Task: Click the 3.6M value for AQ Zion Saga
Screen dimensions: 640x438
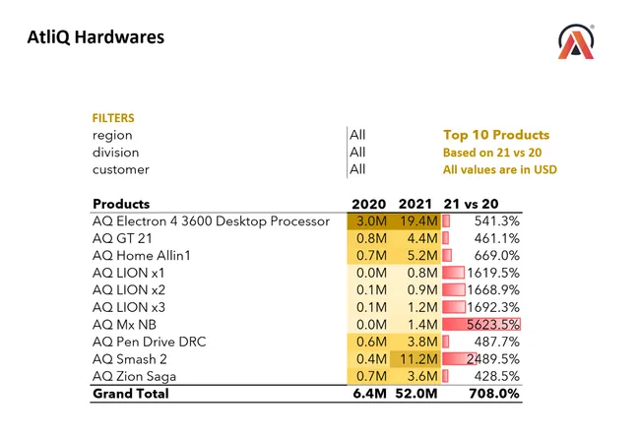Action: (422, 376)
